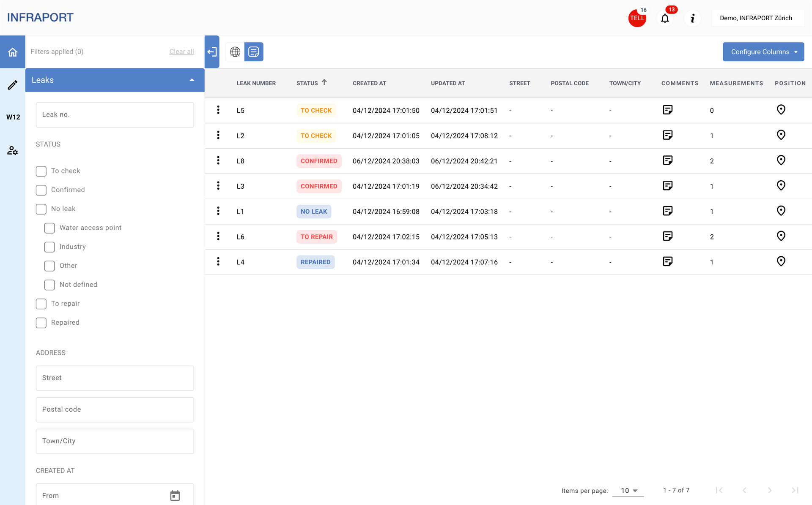
Task: Open the info icon in header
Action: click(x=692, y=18)
